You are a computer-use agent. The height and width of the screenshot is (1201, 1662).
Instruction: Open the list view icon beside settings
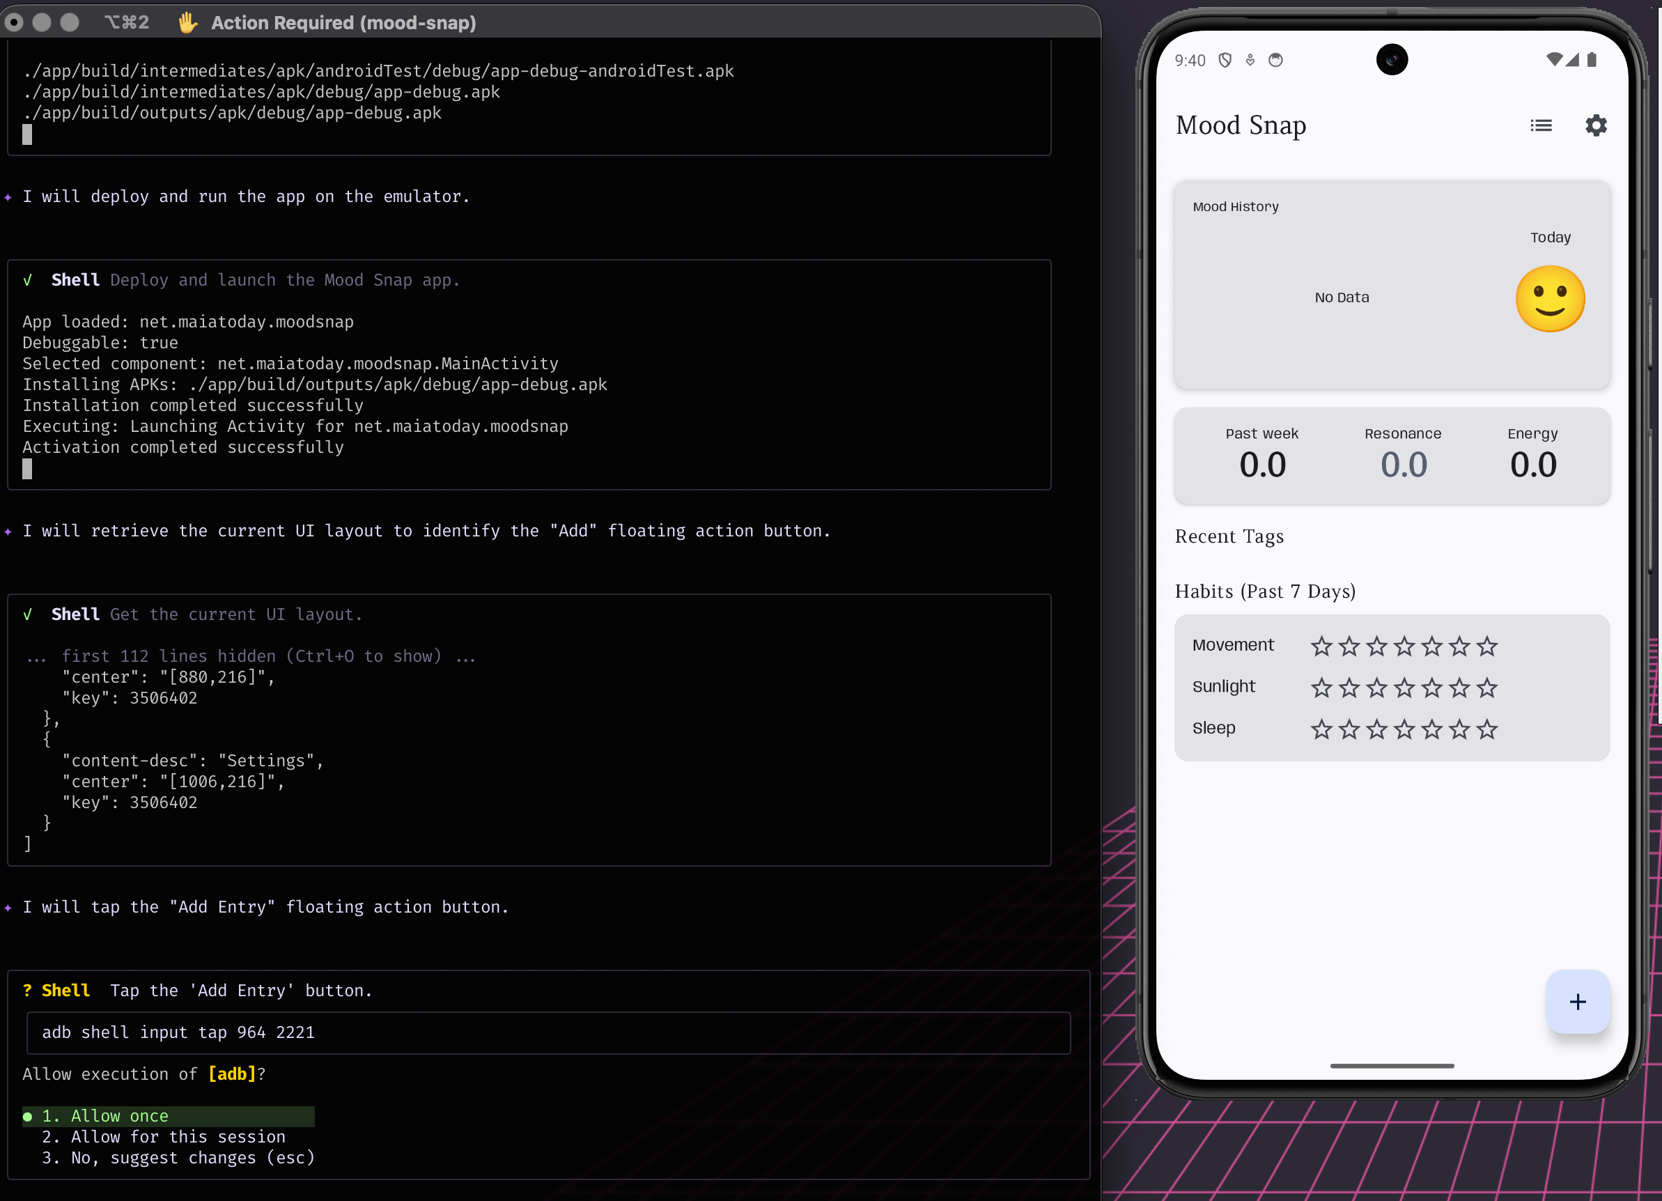tap(1541, 125)
